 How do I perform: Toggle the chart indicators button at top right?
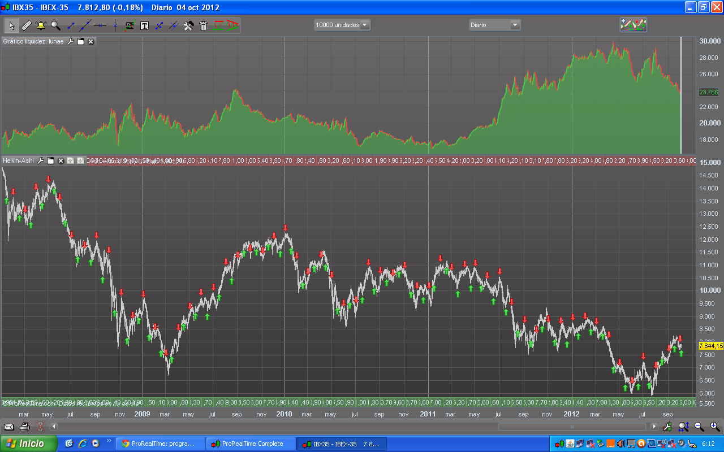633,25
